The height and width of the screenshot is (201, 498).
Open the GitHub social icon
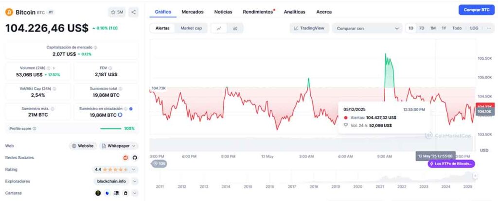point(135,158)
